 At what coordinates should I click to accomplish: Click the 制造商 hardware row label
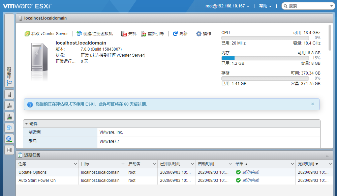35,132
